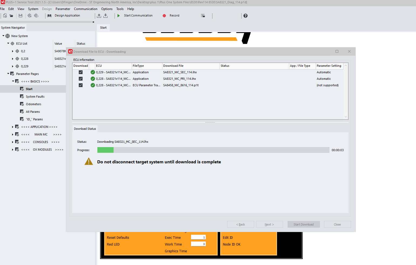This screenshot has width=416, height=265.
Task: Collapse the Parameter Pages tree
Action: click(x=8, y=74)
